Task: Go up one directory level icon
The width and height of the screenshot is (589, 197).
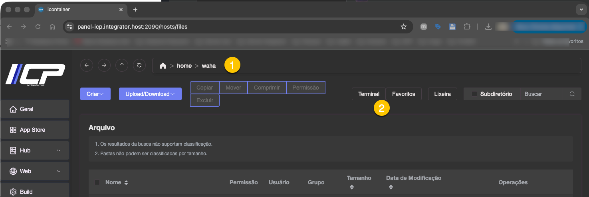Action: [122, 66]
